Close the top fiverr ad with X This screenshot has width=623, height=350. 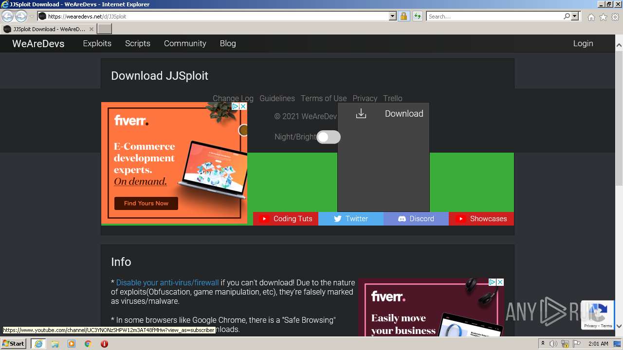243,106
